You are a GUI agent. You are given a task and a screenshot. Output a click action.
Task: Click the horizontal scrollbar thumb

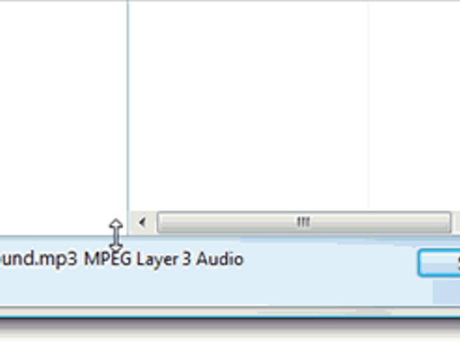tap(304, 222)
